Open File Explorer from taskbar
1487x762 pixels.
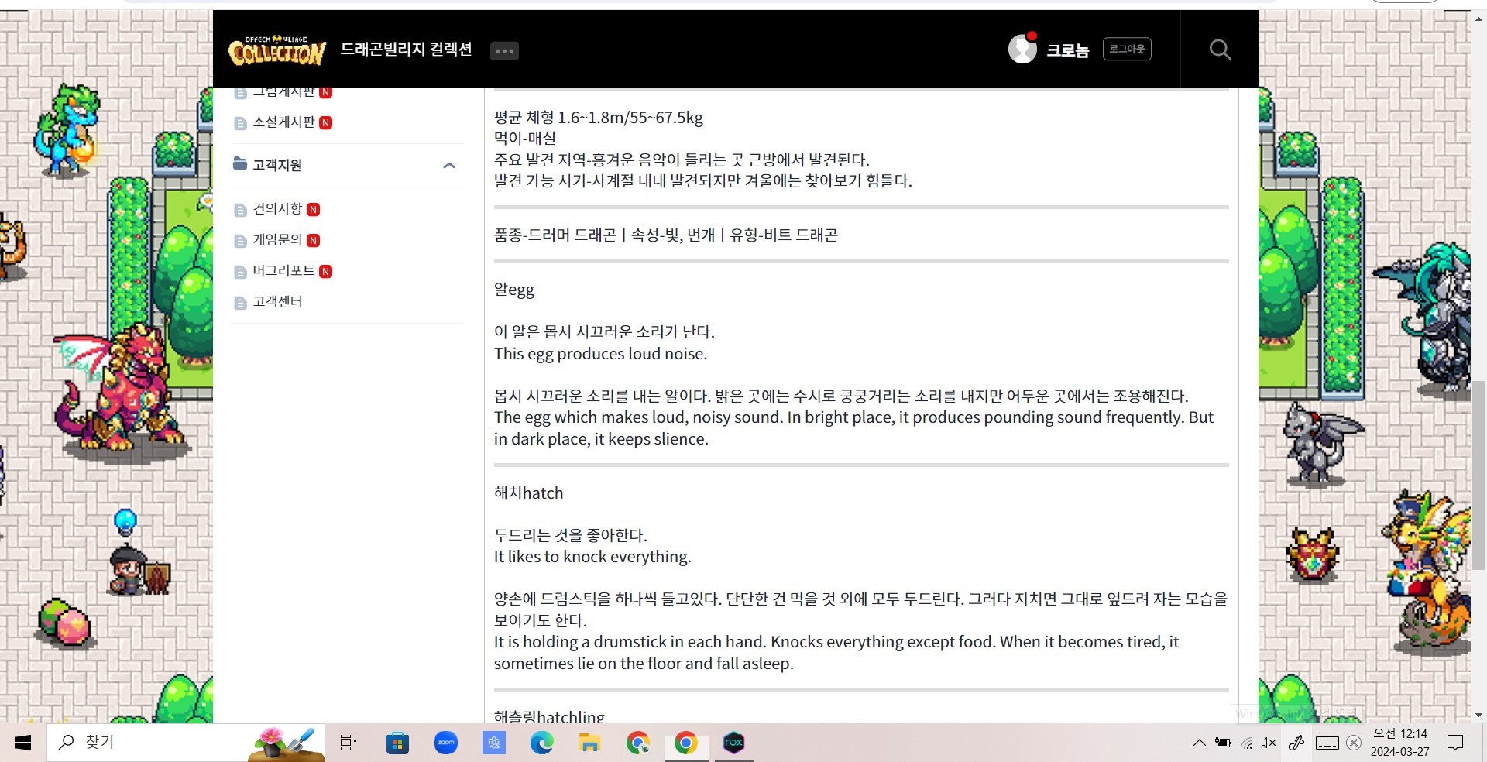pyautogui.click(x=589, y=743)
